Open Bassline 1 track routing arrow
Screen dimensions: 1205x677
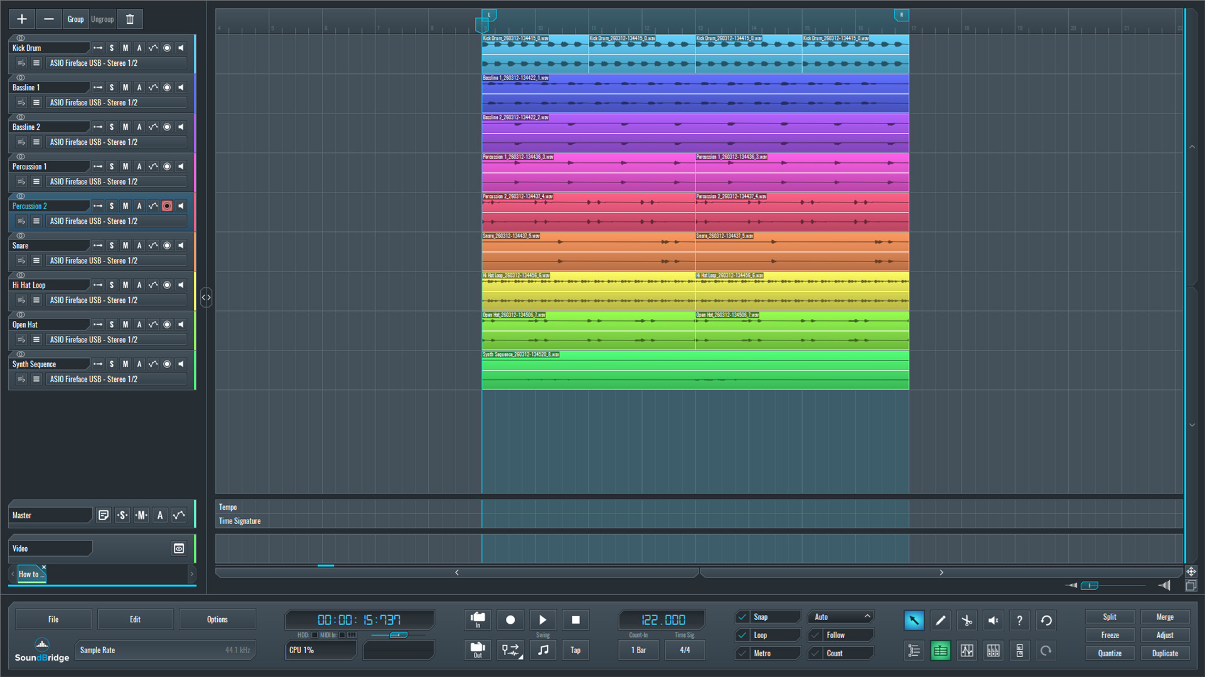(x=98, y=88)
